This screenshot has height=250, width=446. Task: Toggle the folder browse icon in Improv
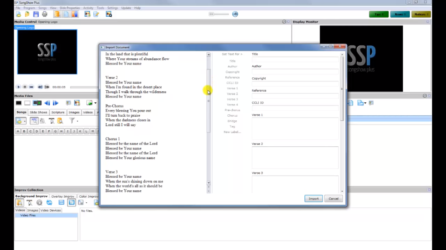point(20,203)
